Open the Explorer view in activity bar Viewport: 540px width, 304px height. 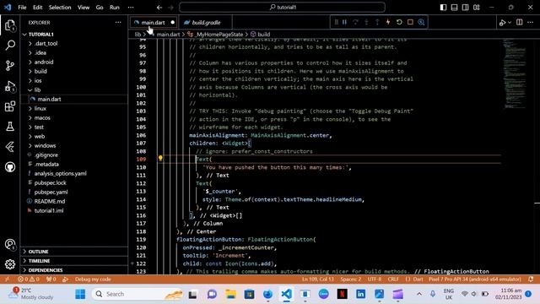coord(10,25)
